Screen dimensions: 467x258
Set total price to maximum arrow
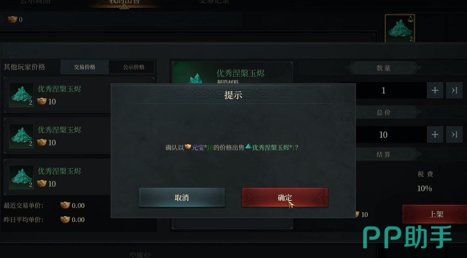point(454,135)
